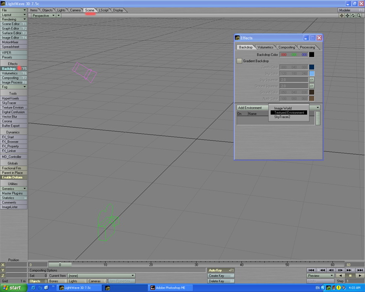Open the Windows Start menu
The image size is (365, 292).
pos(13,288)
